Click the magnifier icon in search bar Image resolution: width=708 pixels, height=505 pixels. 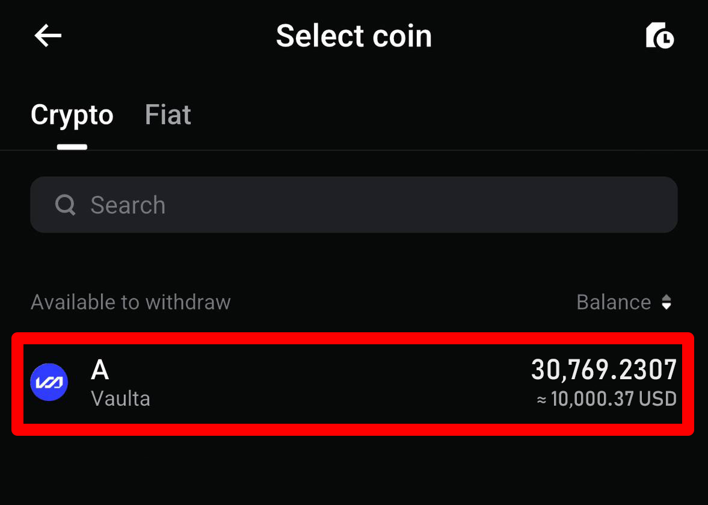point(65,205)
